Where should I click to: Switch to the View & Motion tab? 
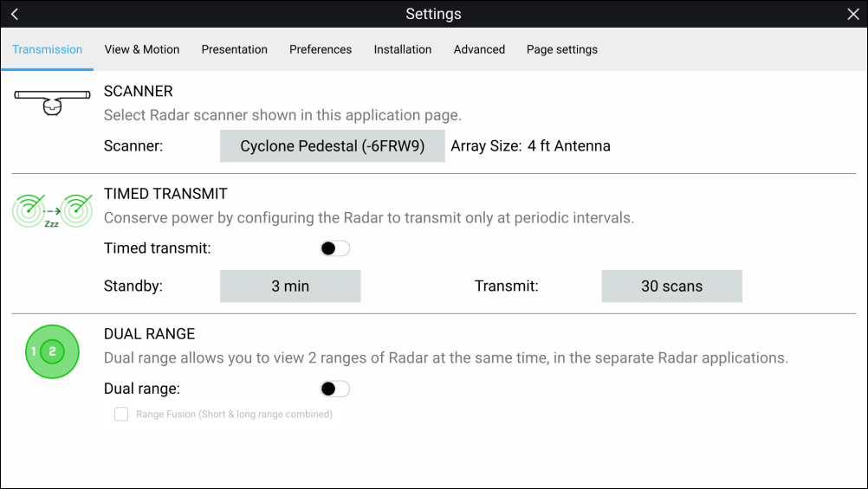click(142, 49)
